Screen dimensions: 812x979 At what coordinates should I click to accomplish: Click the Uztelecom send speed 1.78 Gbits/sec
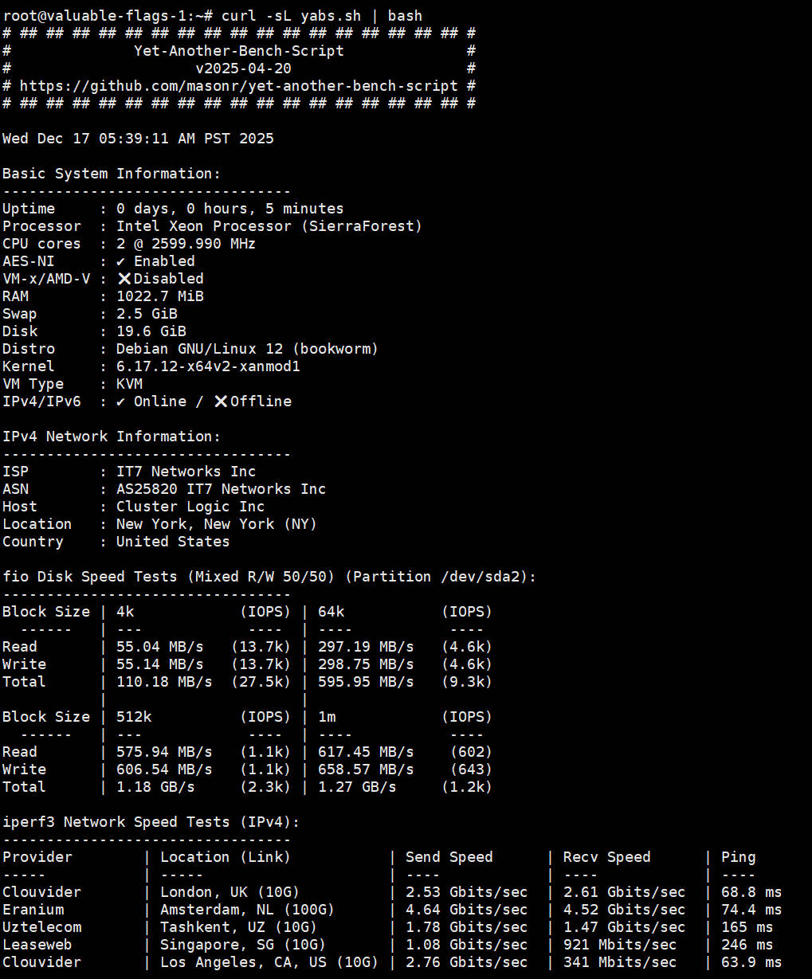tap(466, 927)
